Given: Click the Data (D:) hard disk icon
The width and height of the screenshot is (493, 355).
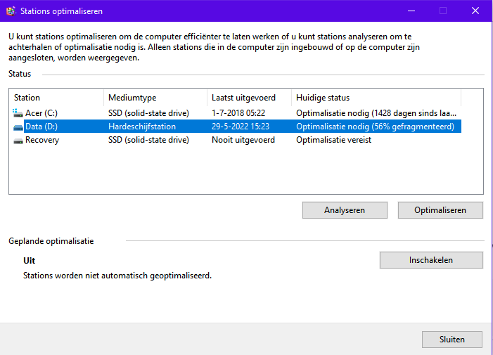Looking at the screenshot, I should pos(18,127).
